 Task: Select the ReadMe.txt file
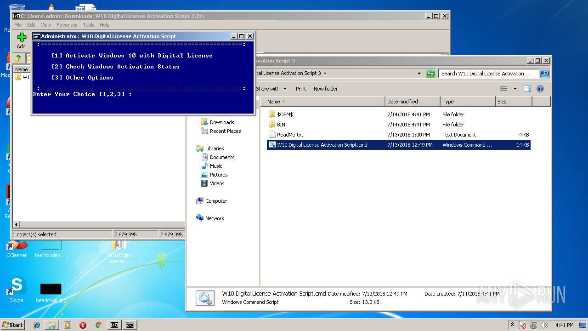coord(290,135)
